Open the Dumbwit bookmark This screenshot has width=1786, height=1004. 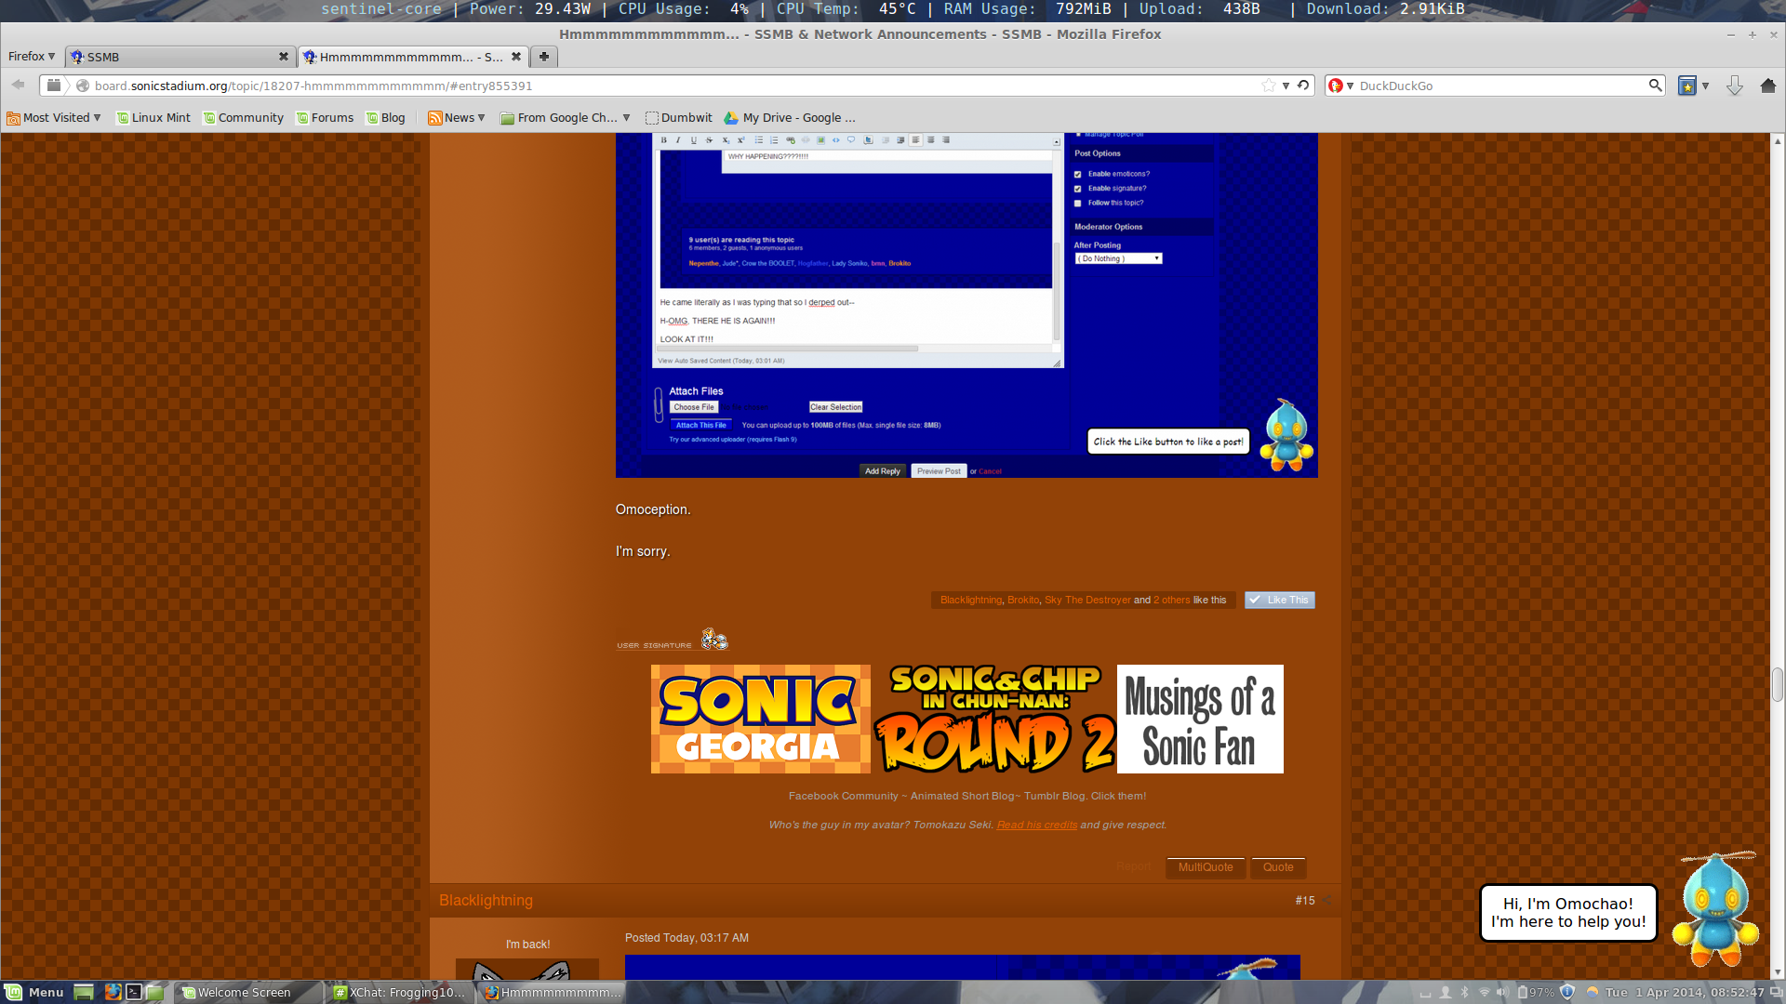point(679,118)
